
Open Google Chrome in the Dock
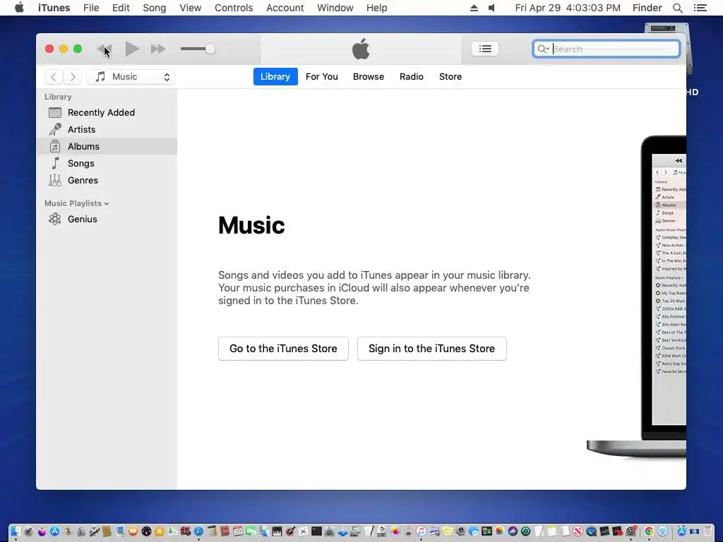(650, 531)
